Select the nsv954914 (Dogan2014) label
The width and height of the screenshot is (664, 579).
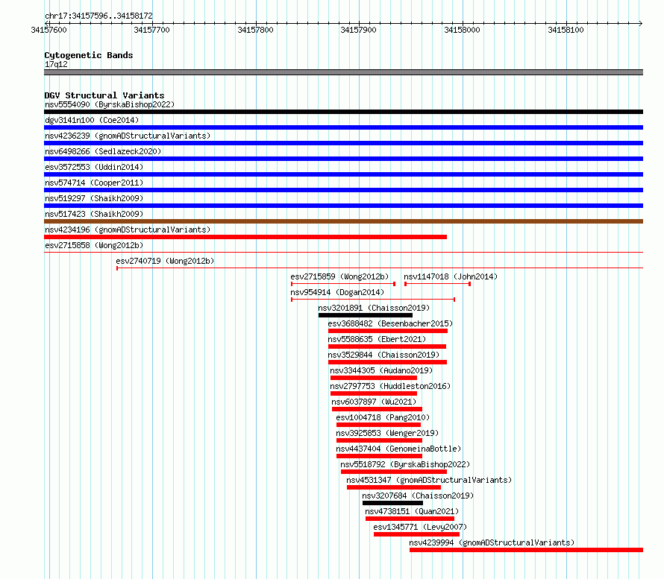tap(337, 292)
